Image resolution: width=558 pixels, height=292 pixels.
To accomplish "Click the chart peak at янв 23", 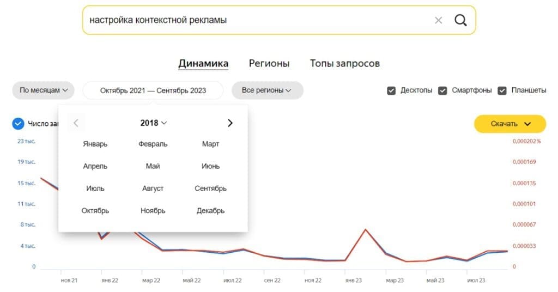I will [x=366, y=230].
